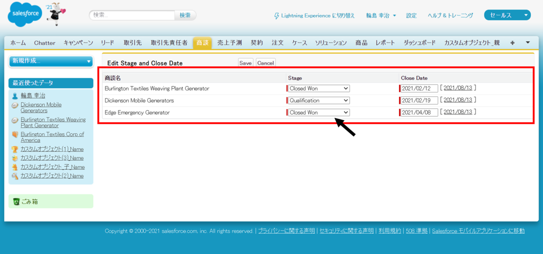Click the icon beside Dickenson Mobile Generators in the recent list
Viewport: 543px width, 254px height.
pyautogui.click(x=15, y=105)
